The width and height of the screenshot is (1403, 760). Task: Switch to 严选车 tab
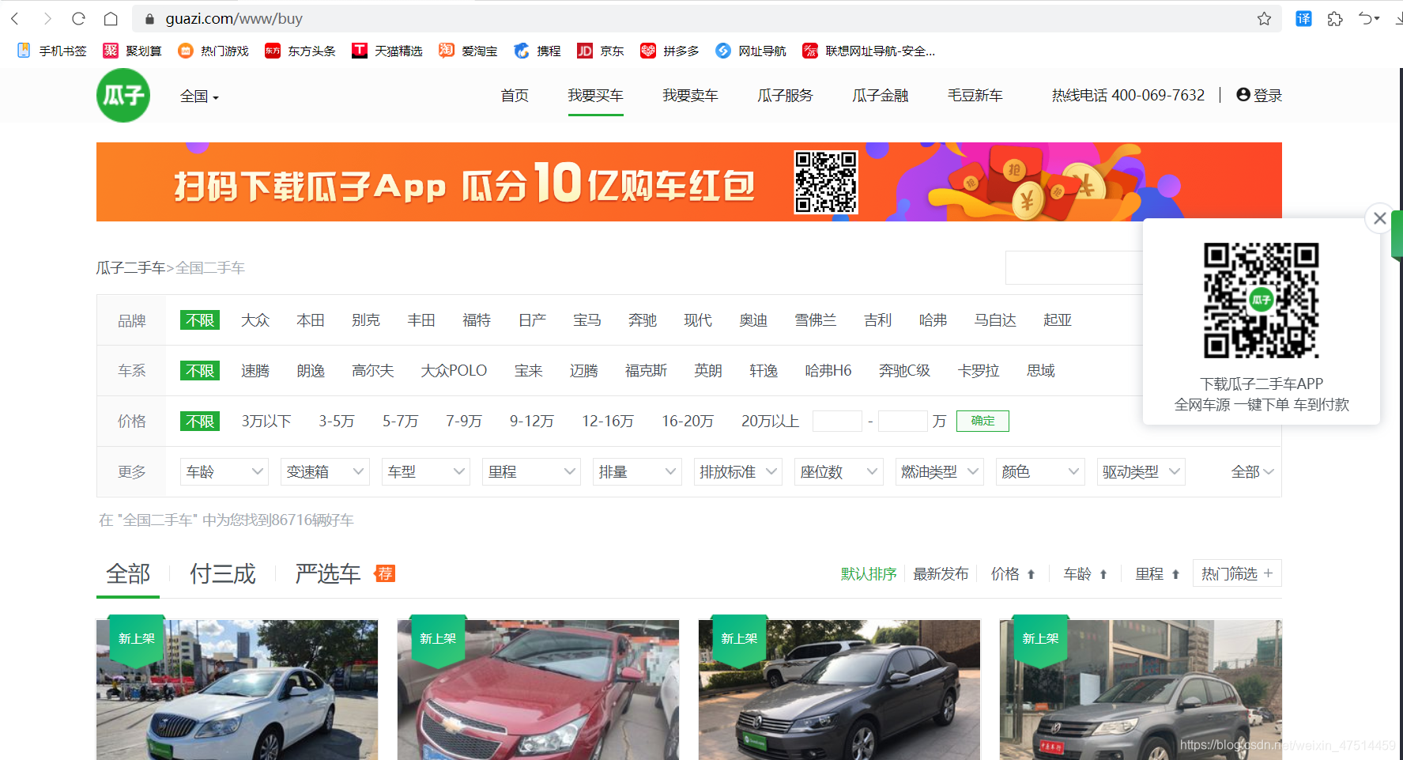[x=328, y=573]
